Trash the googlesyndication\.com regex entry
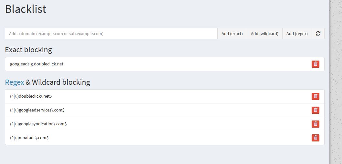Screen dimensions: 342x164 316,124
